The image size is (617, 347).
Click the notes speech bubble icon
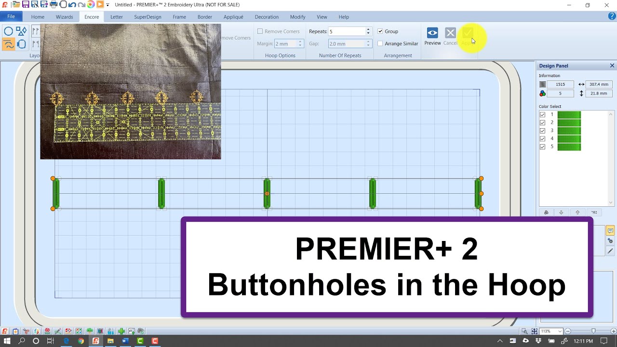tap(610, 231)
